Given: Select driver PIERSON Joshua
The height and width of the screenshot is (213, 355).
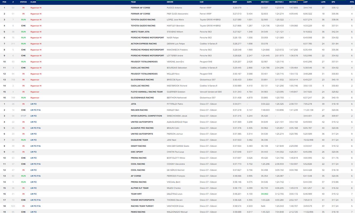Looking at the screenshot, I should pos(175,134).
